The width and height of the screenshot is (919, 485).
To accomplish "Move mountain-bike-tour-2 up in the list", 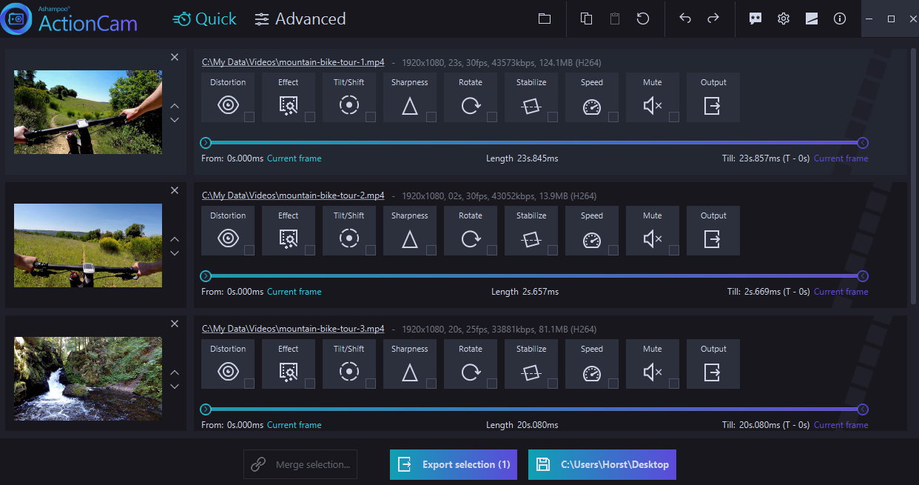I will pos(175,239).
